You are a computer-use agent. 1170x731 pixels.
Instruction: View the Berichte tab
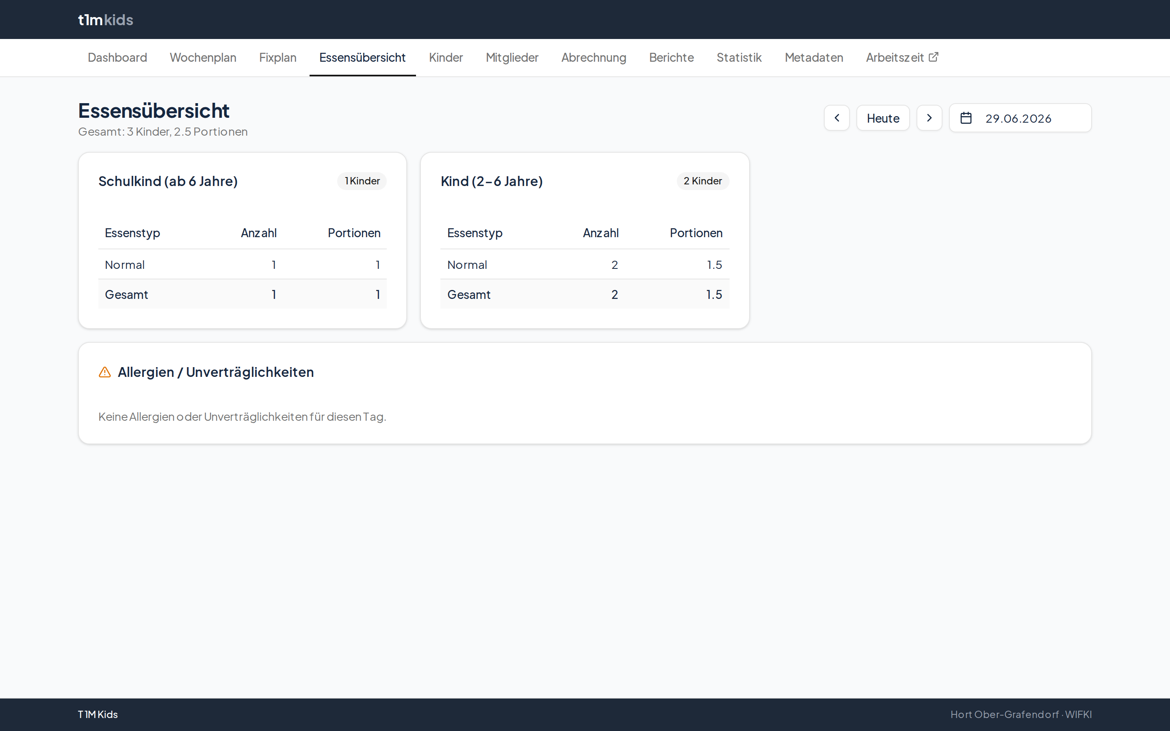671,58
